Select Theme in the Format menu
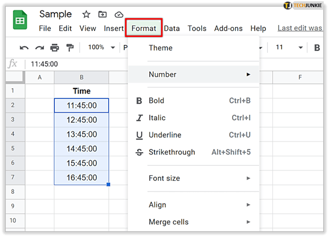Viewport: 329px width, 237px height. point(161,48)
